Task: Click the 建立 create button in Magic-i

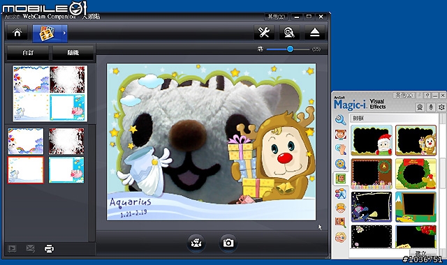Action: point(423,253)
